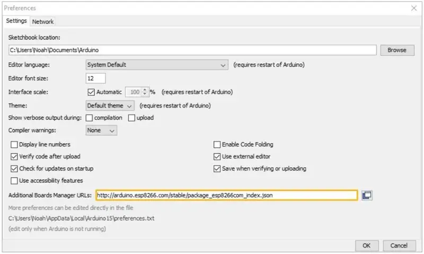Screen dimensions: 424x254
Task: Check Display line numbers
Action: coord(14,144)
